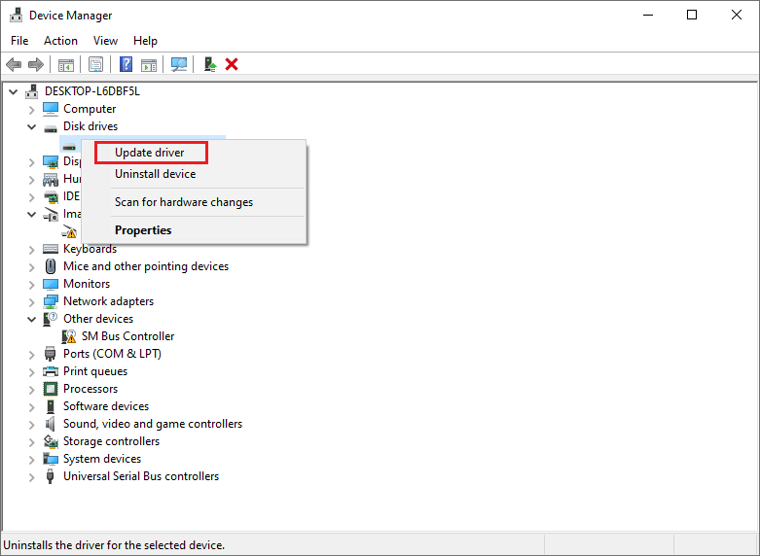760x556 pixels.
Task: Expand the Network adapters category
Action: tap(31, 302)
